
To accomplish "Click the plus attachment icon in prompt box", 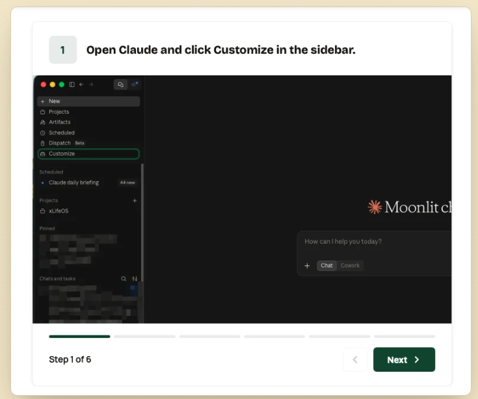I will click(307, 266).
